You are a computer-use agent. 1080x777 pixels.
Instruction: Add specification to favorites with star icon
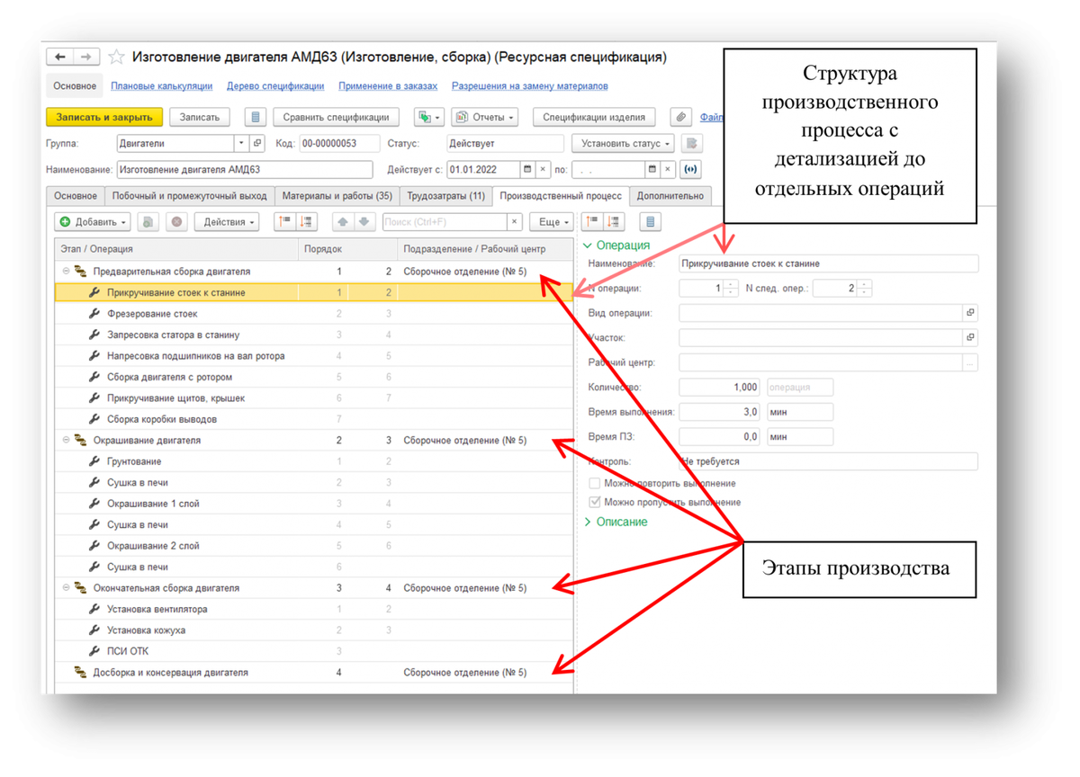coord(116,57)
